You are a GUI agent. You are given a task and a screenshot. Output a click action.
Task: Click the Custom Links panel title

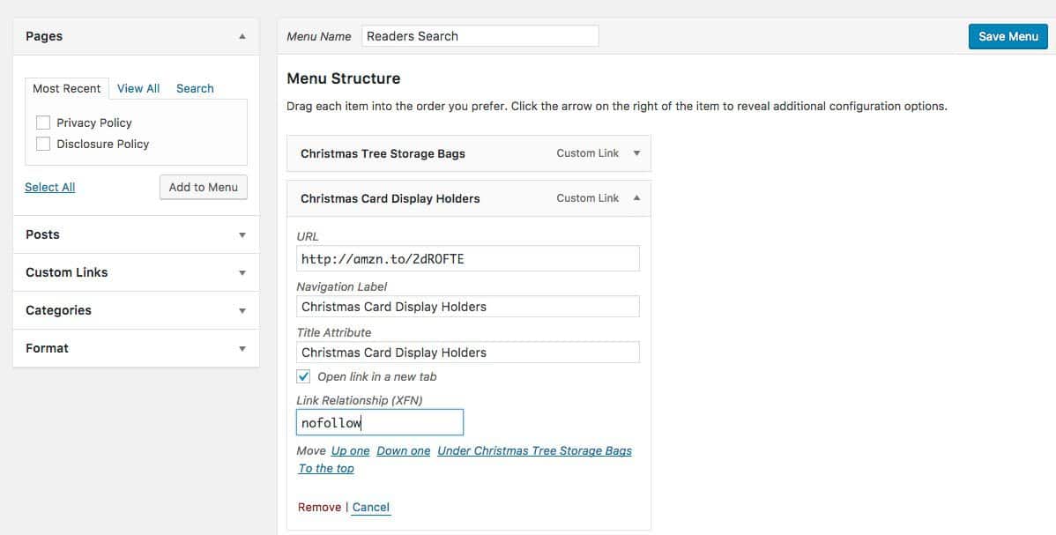pyautogui.click(x=67, y=272)
